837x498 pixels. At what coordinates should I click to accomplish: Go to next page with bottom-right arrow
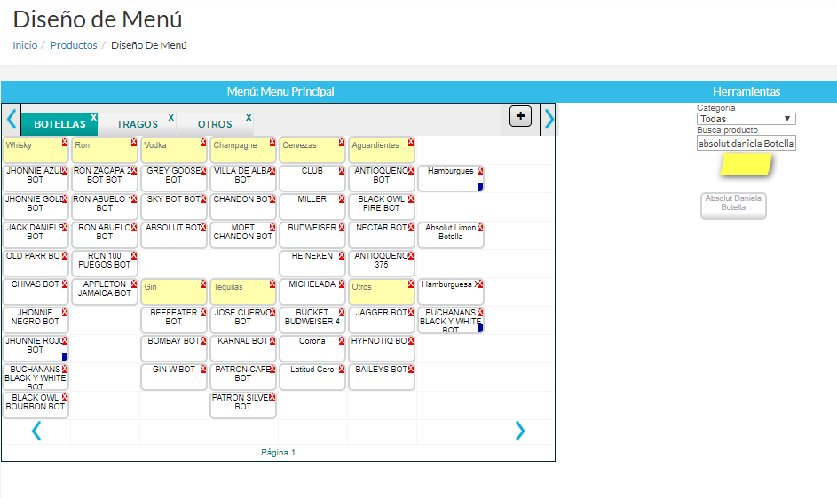click(x=520, y=431)
